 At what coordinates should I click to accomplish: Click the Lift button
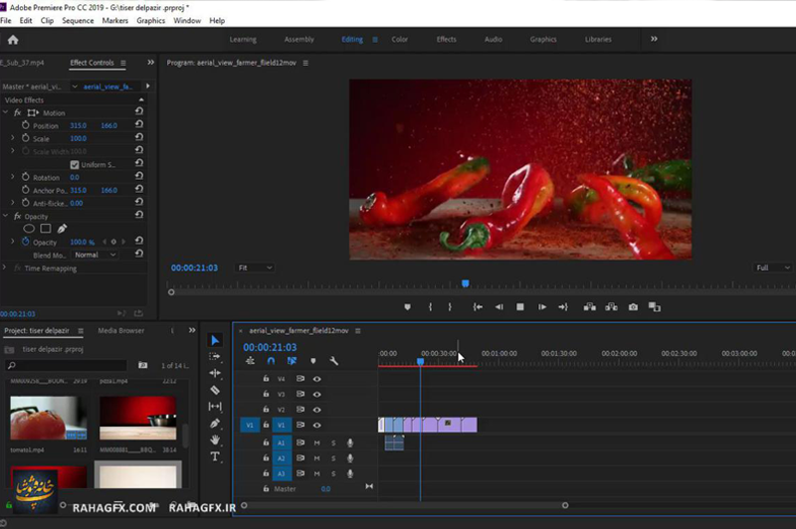point(589,307)
